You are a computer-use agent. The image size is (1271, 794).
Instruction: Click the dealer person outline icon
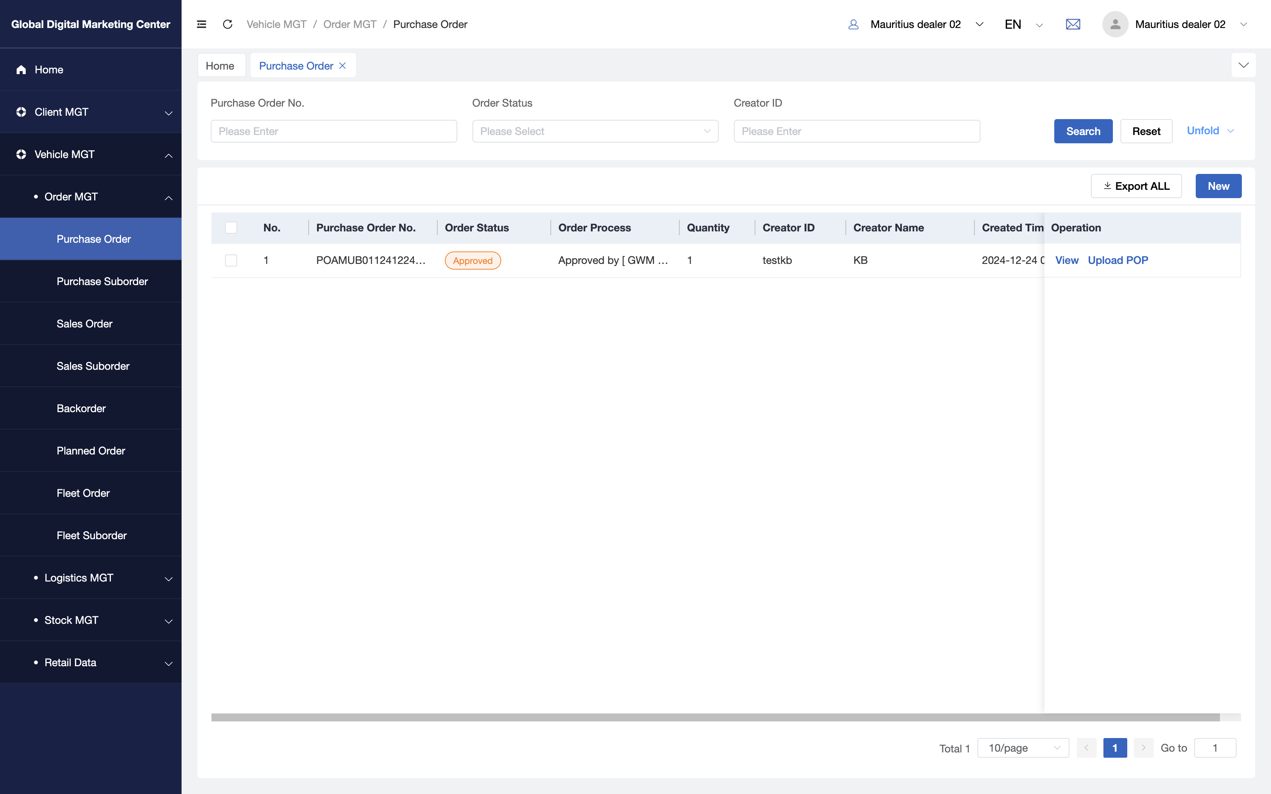(853, 24)
